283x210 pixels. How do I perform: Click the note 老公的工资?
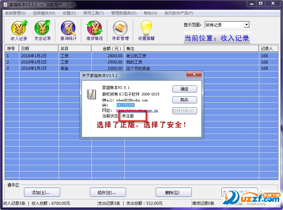click(136, 56)
